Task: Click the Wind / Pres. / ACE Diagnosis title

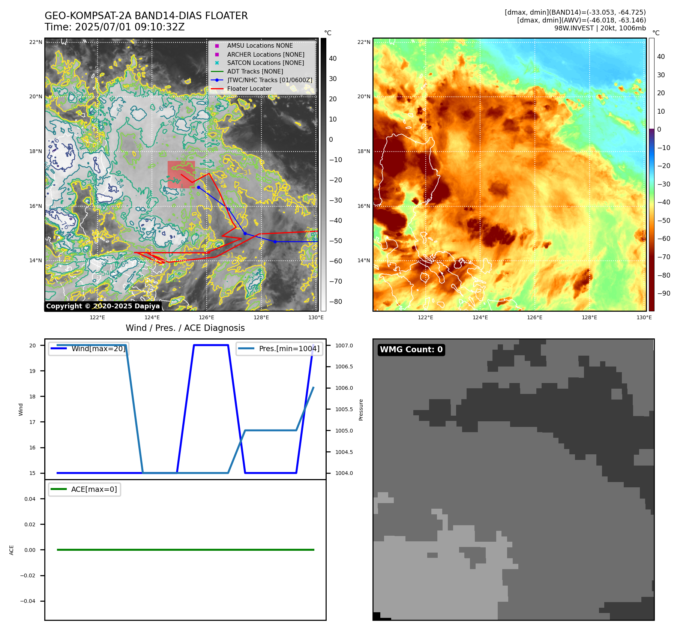Action: [x=185, y=328]
